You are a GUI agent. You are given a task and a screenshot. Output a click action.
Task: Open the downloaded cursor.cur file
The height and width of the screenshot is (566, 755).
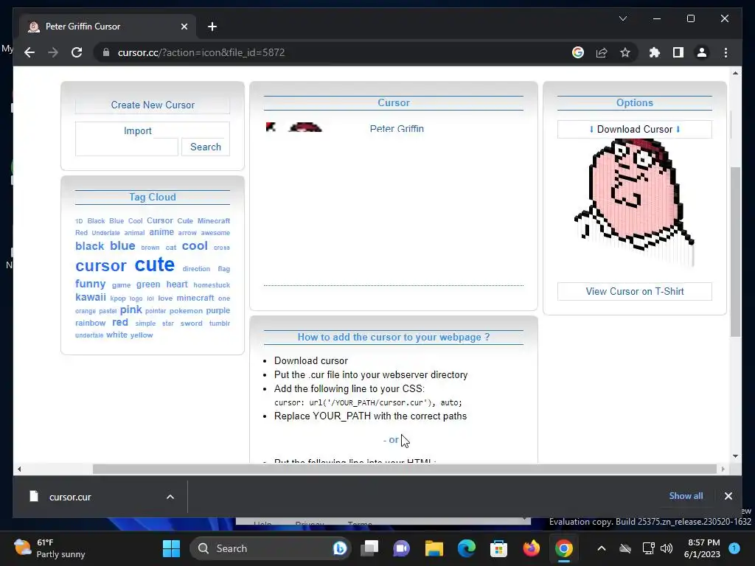click(x=70, y=497)
